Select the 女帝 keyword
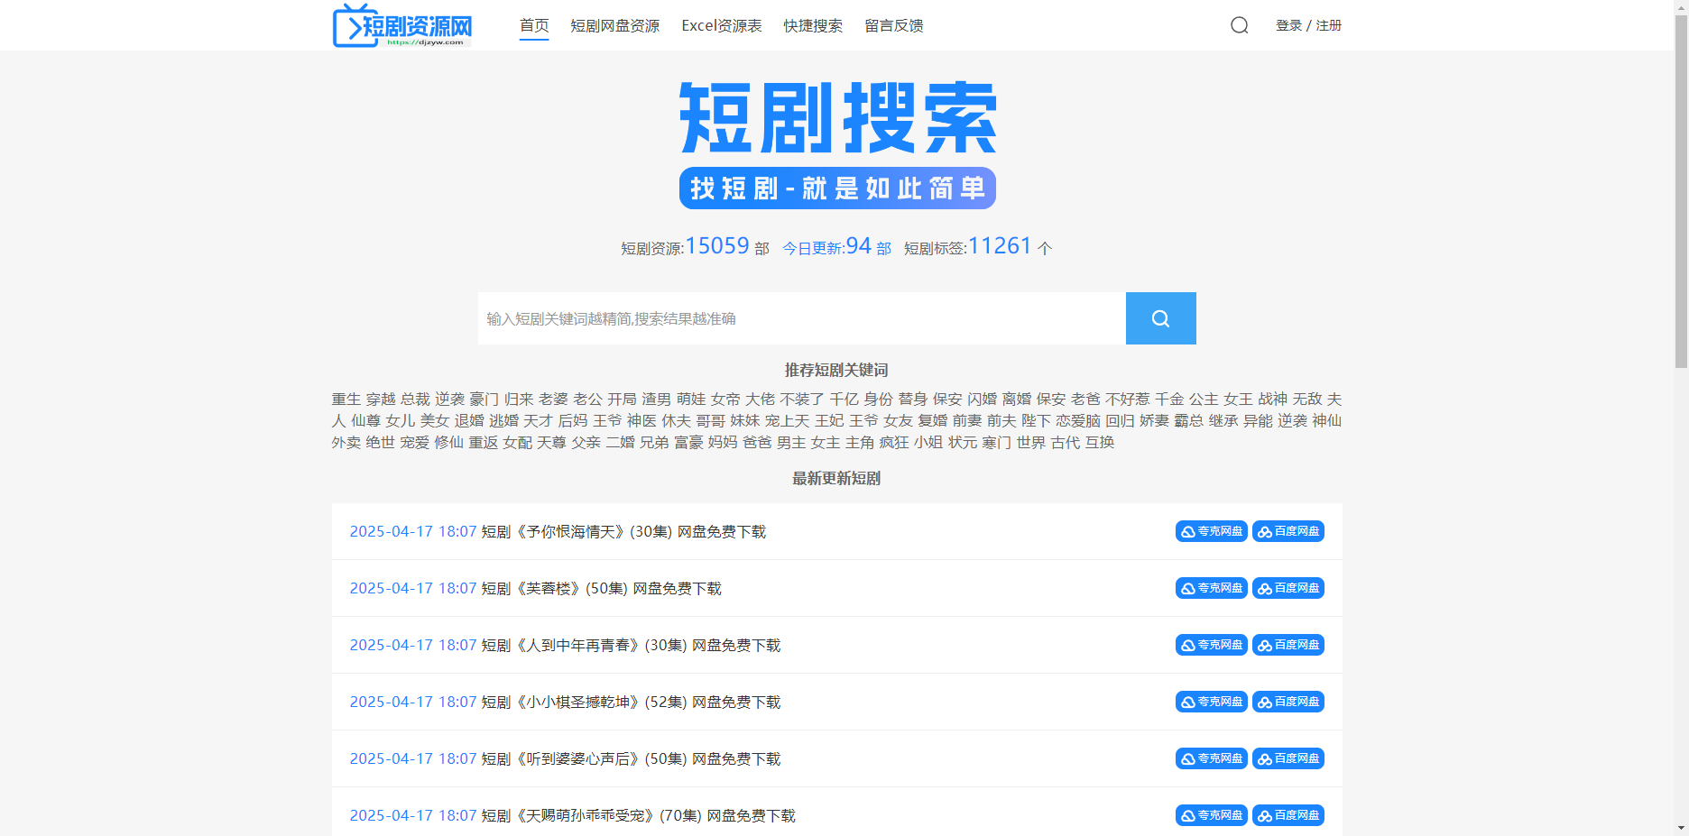The height and width of the screenshot is (836, 1689). pyautogui.click(x=725, y=399)
